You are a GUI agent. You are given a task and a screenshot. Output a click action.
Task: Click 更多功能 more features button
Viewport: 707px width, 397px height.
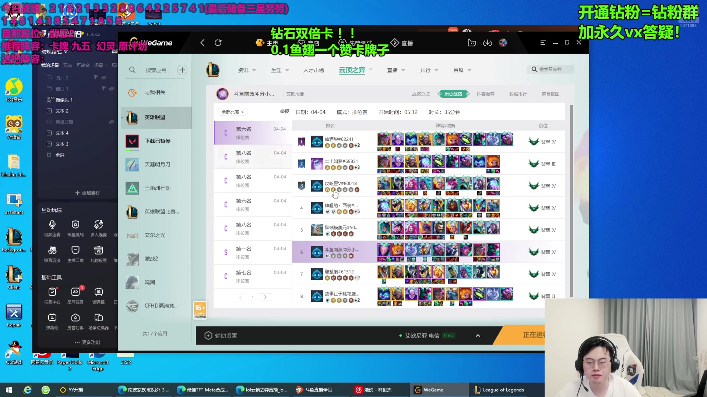click(x=88, y=342)
